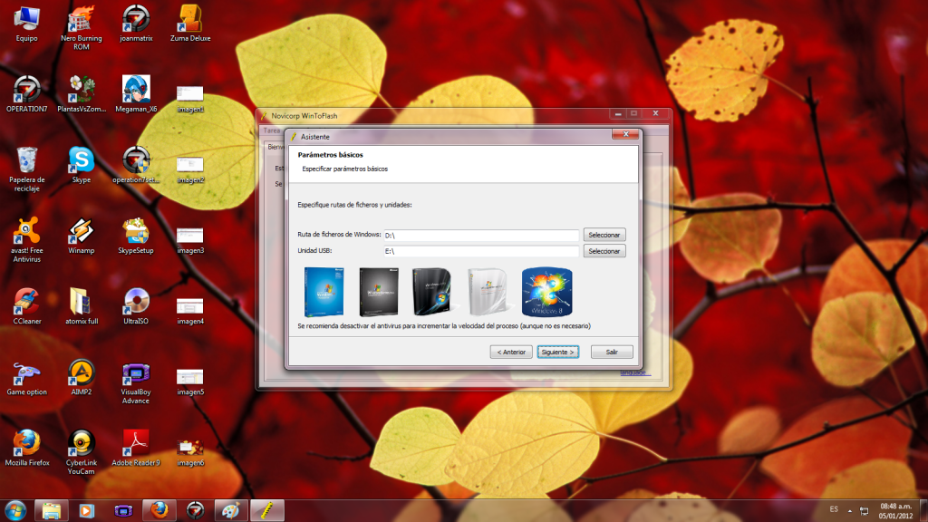928x522 pixels.
Task: Select the PlantasVsZombies desktop icon
Action: coord(81,94)
